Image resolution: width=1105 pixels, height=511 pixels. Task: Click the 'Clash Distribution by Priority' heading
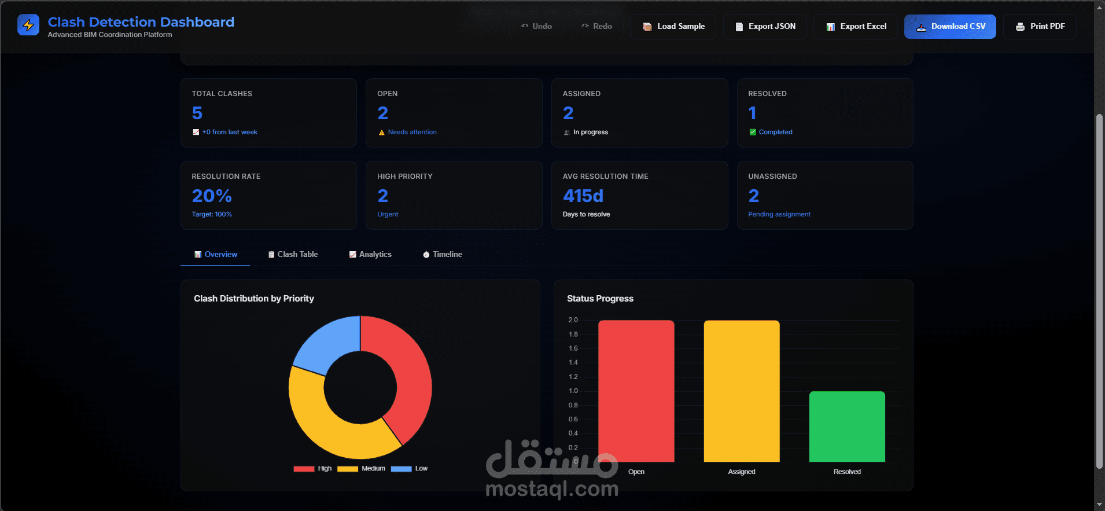point(254,299)
